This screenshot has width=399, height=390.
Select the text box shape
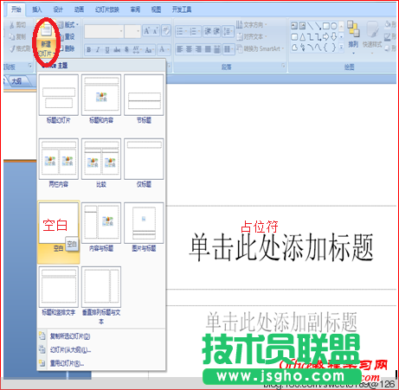click(x=294, y=26)
